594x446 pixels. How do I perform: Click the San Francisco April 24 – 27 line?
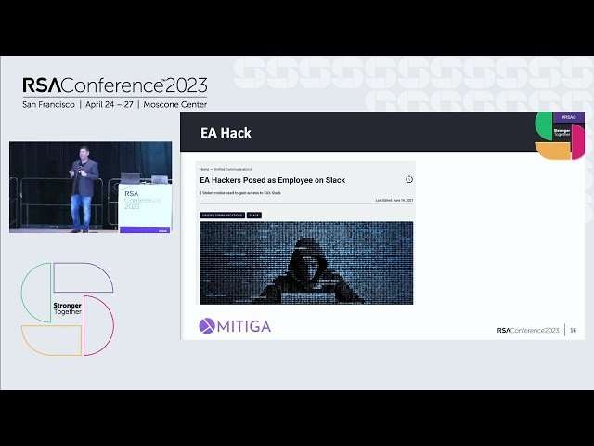[x=115, y=104]
